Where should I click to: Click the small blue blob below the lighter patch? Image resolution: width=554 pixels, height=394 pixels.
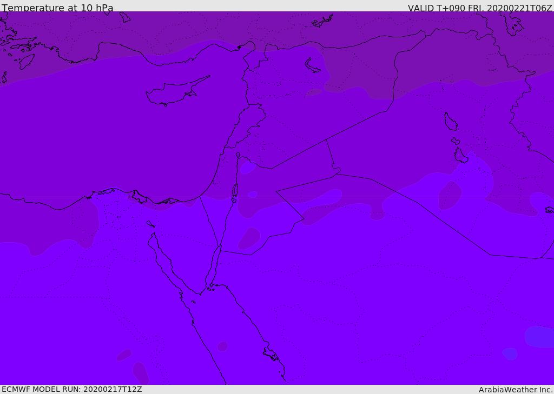click(510, 354)
